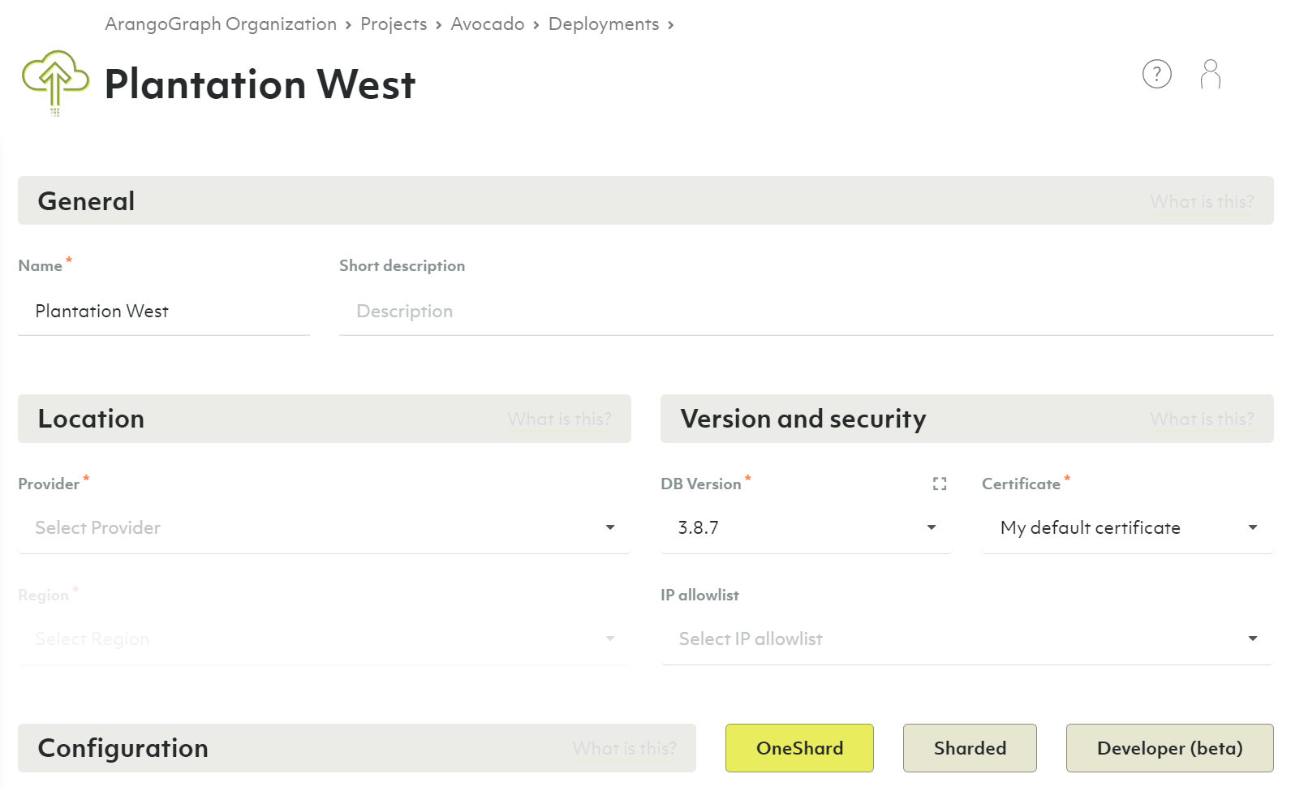The image size is (1291, 787).
Task: Select the Developer (beta) configuration model
Action: [x=1169, y=748]
